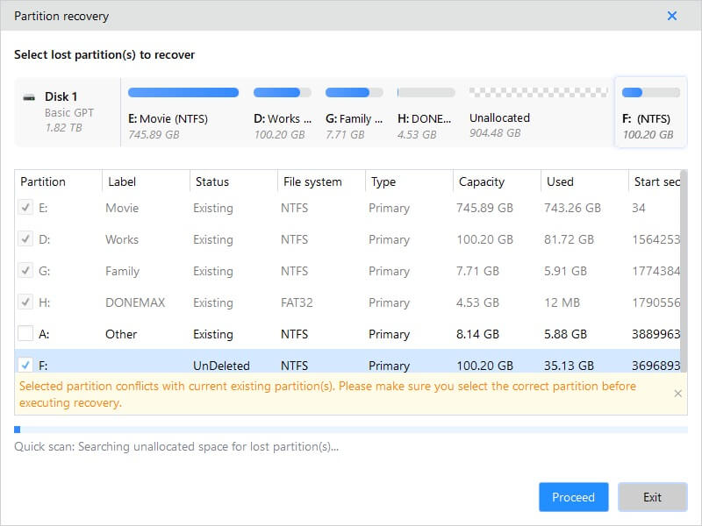Click the Used column header
Viewport: 702px width, 526px height.
point(584,181)
